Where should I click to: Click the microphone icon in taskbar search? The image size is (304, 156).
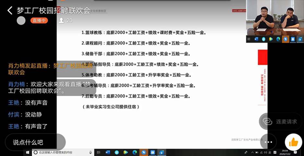pyautogui.click(x=91, y=152)
